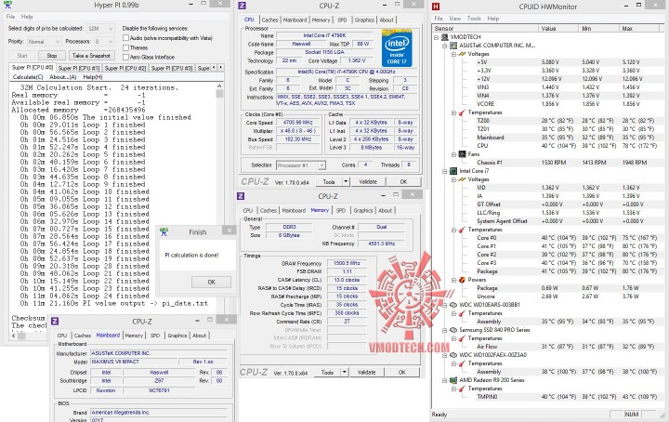
Task: Click Take a Snapshot button
Action: (x=91, y=56)
